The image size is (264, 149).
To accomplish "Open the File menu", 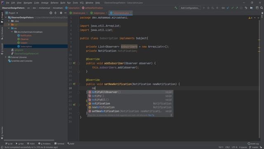I will pyautogui.click(x=7, y=3).
